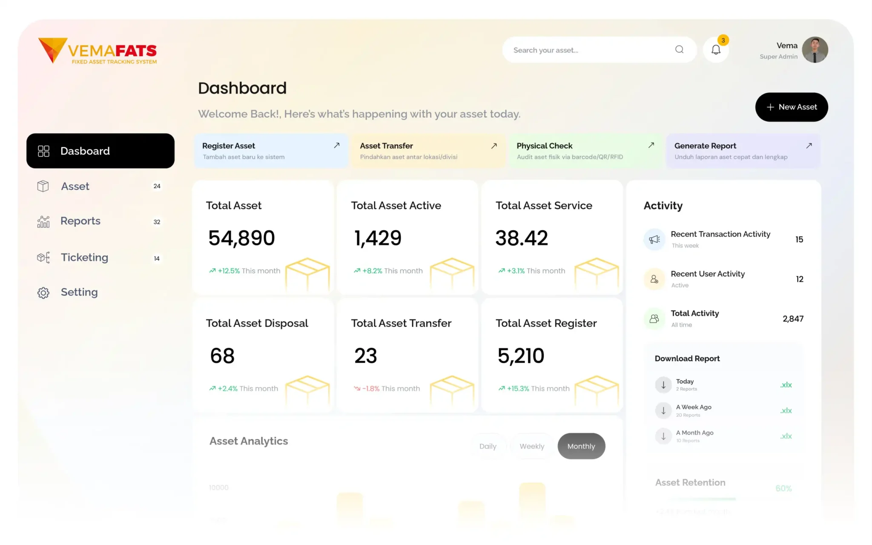Image resolution: width=872 pixels, height=545 pixels.
Task: Click the Recent User Activity icon
Action: coord(654,279)
